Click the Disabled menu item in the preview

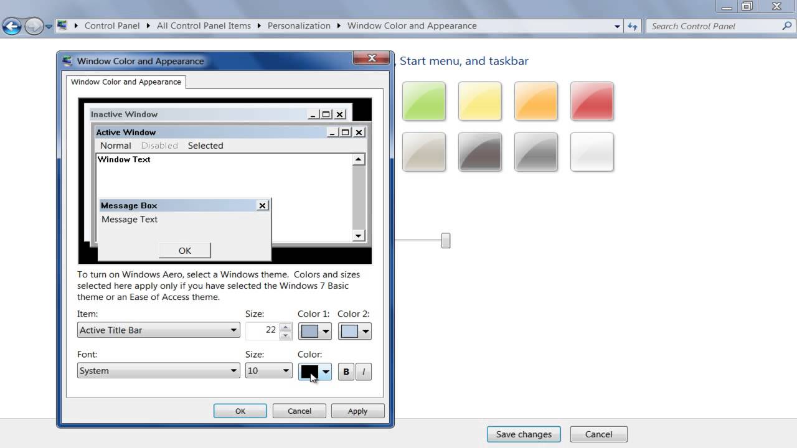tap(159, 146)
